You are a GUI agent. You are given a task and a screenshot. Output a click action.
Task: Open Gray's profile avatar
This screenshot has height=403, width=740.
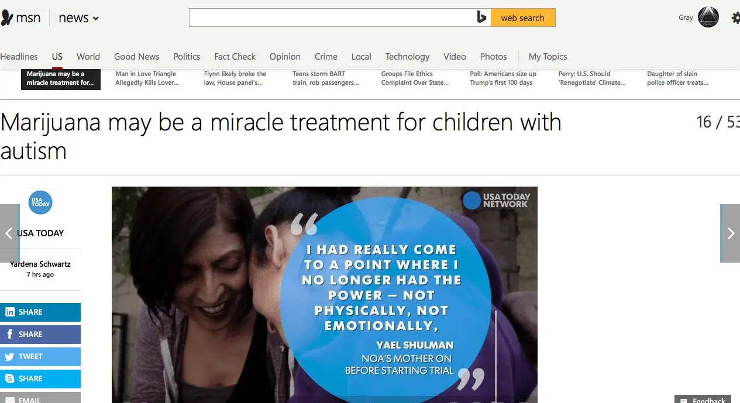tap(708, 18)
